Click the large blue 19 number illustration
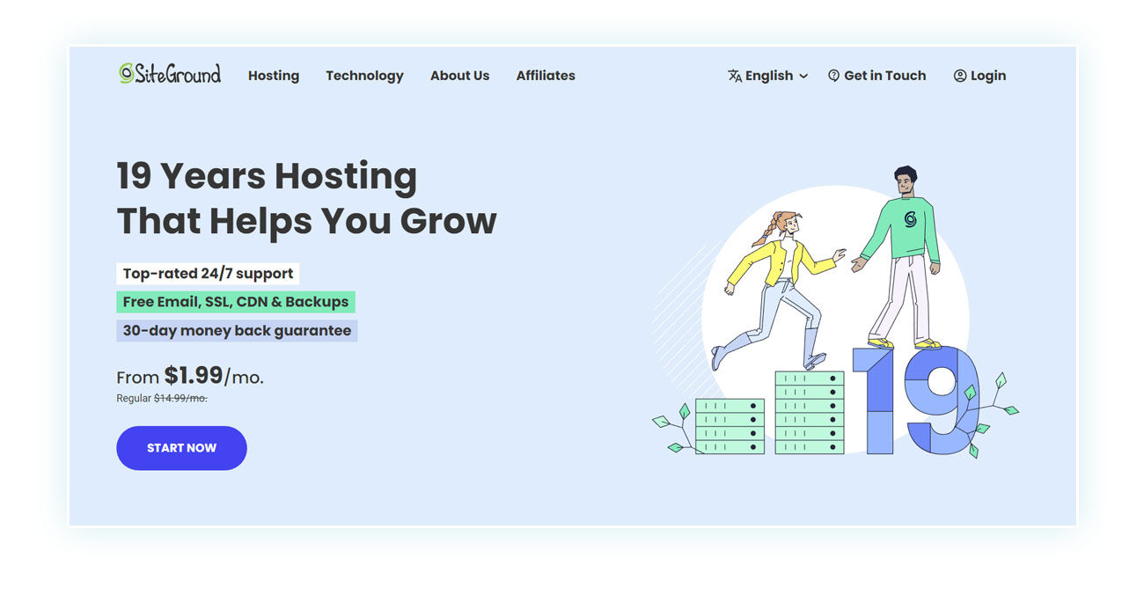Viewport: 1144px width, 603px height. (x=915, y=401)
